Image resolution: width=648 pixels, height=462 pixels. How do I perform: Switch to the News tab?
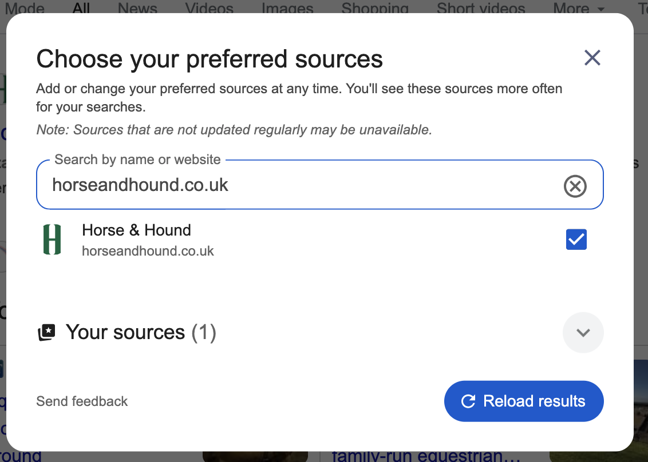point(137,9)
